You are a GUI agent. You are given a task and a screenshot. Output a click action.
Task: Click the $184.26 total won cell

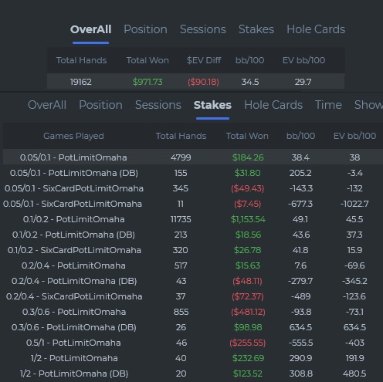(248, 157)
